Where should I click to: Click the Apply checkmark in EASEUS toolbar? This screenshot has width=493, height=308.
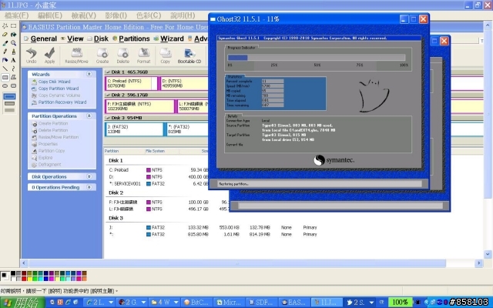[49, 55]
